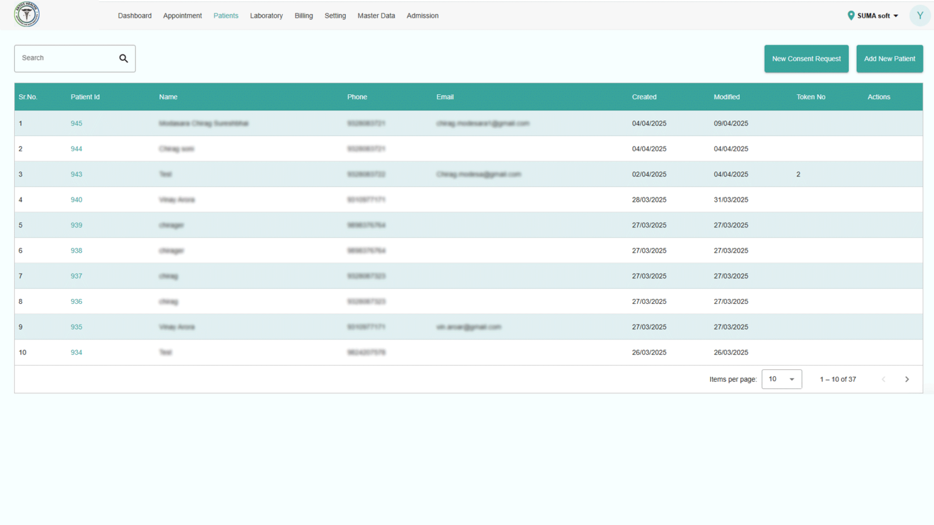Image resolution: width=934 pixels, height=525 pixels.
Task: Navigate to the Laboratory tab
Action: tap(266, 15)
